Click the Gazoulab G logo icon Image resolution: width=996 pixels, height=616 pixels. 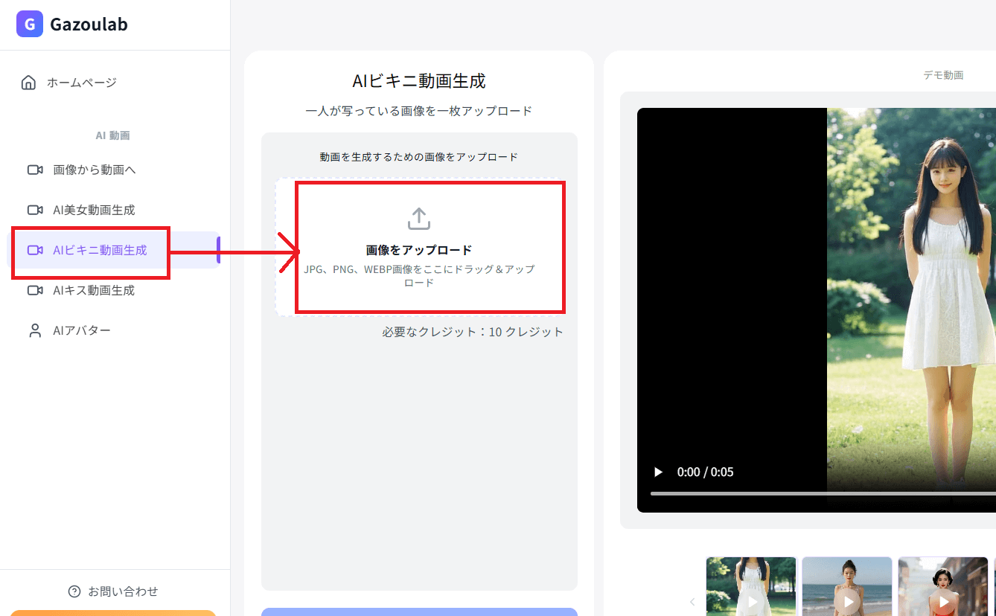coord(28,25)
